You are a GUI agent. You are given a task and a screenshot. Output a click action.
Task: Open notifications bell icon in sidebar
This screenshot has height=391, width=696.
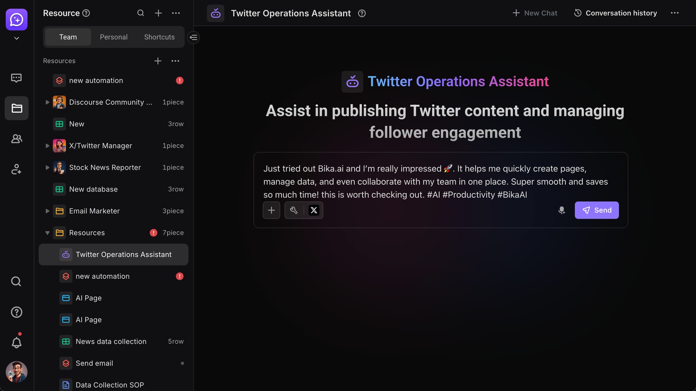pos(16,342)
